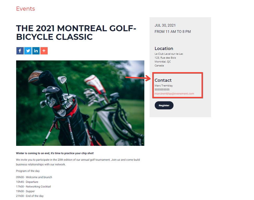Click the venue name Le Club Laval-sur-le-Lac
The width and height of the screenshot is (254, 200).
(169, 54)
